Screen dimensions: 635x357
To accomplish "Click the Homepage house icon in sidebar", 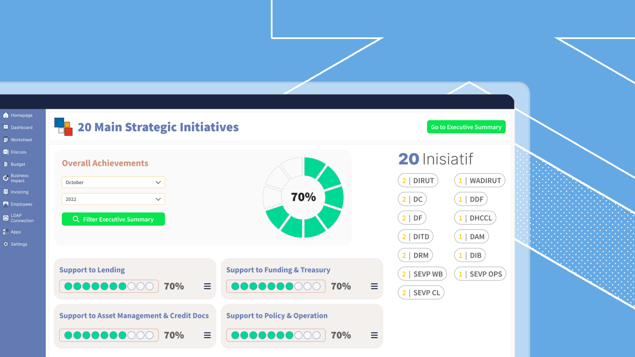I will pyautogui.click(x=6, y=115).
